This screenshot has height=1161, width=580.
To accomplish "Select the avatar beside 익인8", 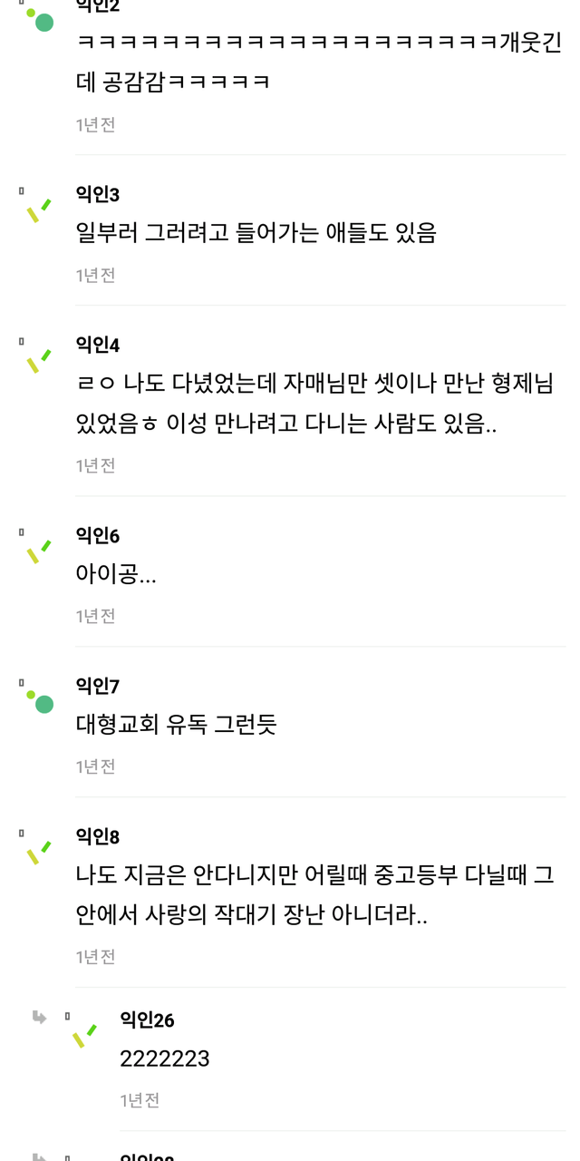I will 38,852.
